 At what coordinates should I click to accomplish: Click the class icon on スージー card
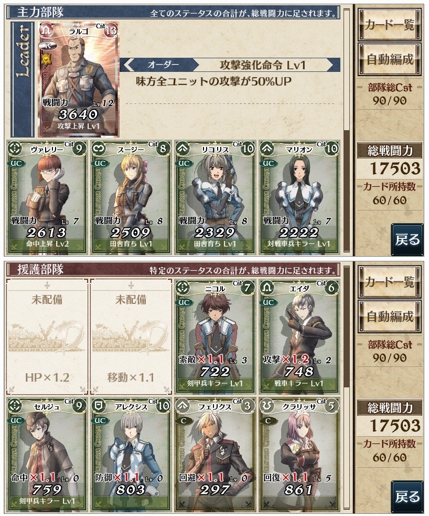(x=99, y=149)
